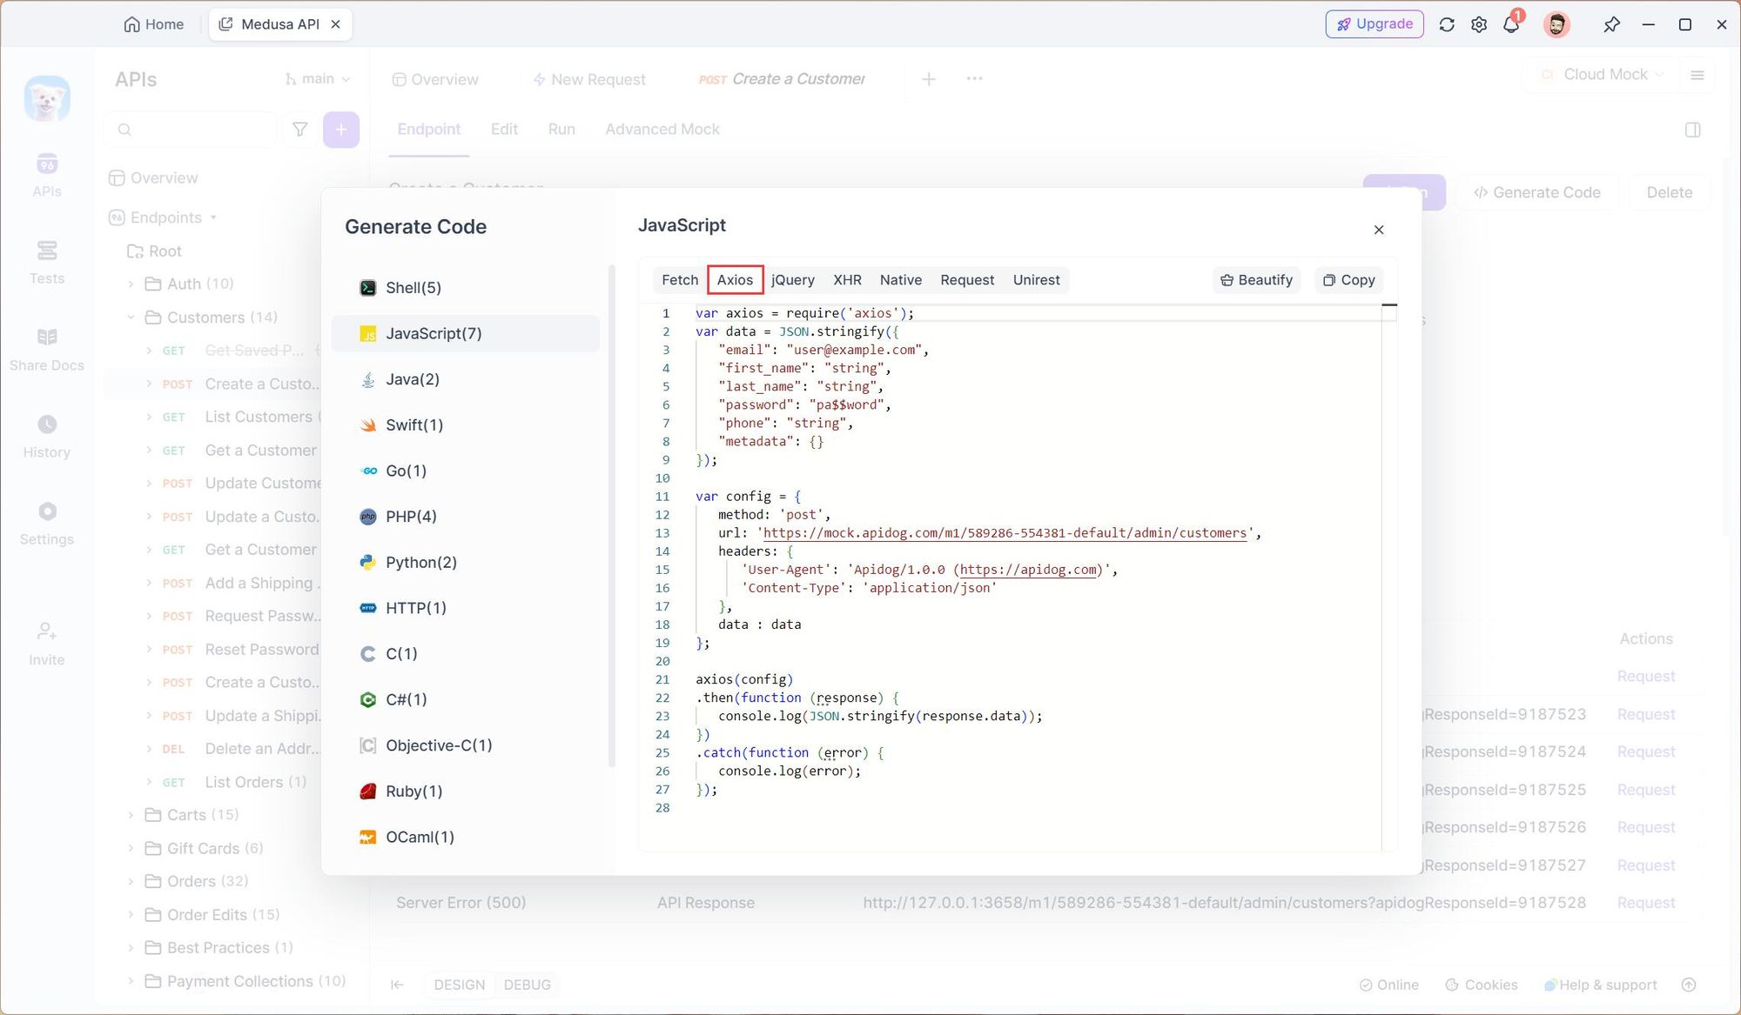Click the team logo avatar in sidebar
Screen dimensions: 1741x1015
pyautogui.click(x=47, y=98)
